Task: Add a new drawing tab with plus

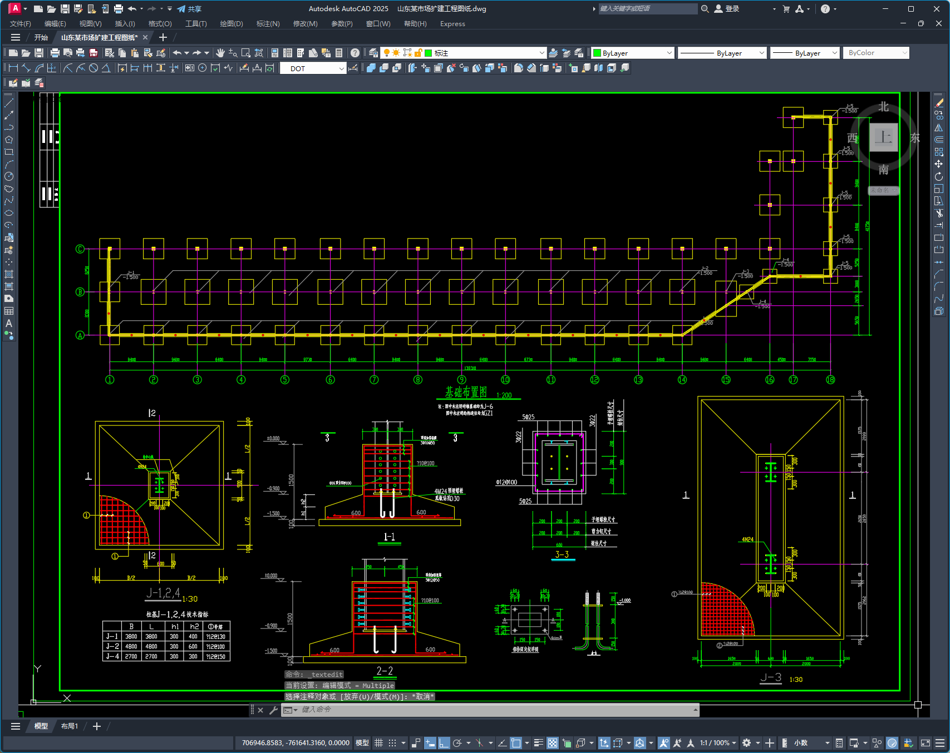Action: [x=163, y=37]
